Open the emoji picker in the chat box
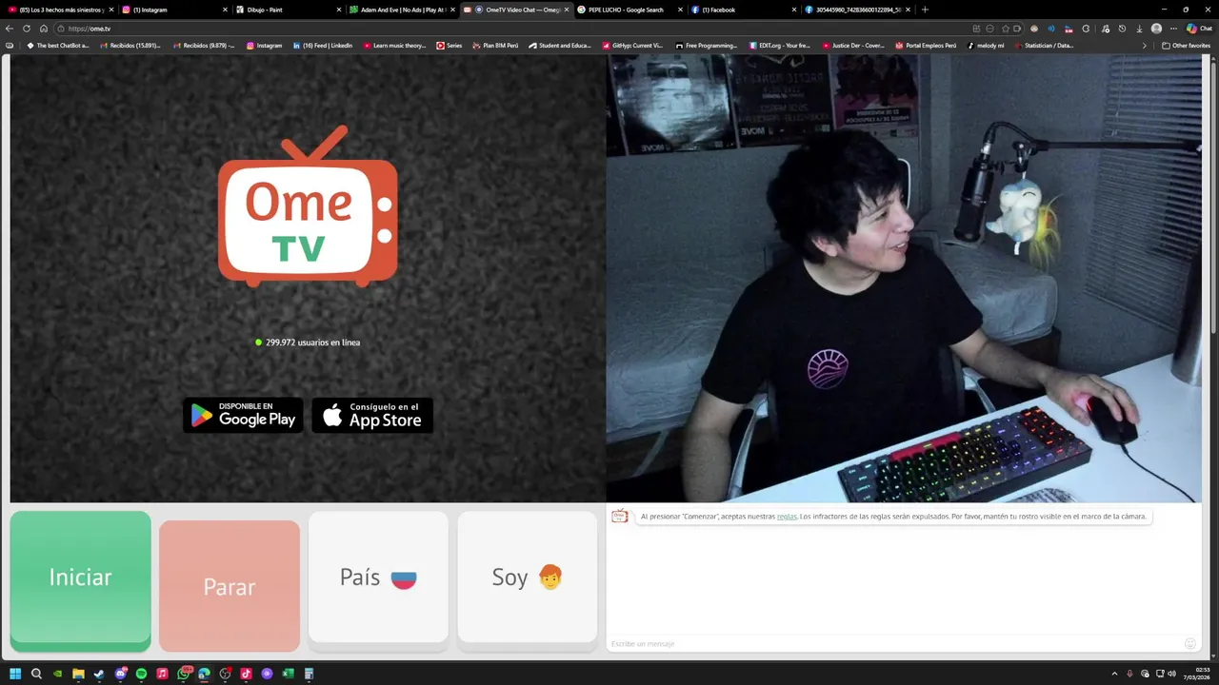 pyautogui.click(x=1189, y=644)
